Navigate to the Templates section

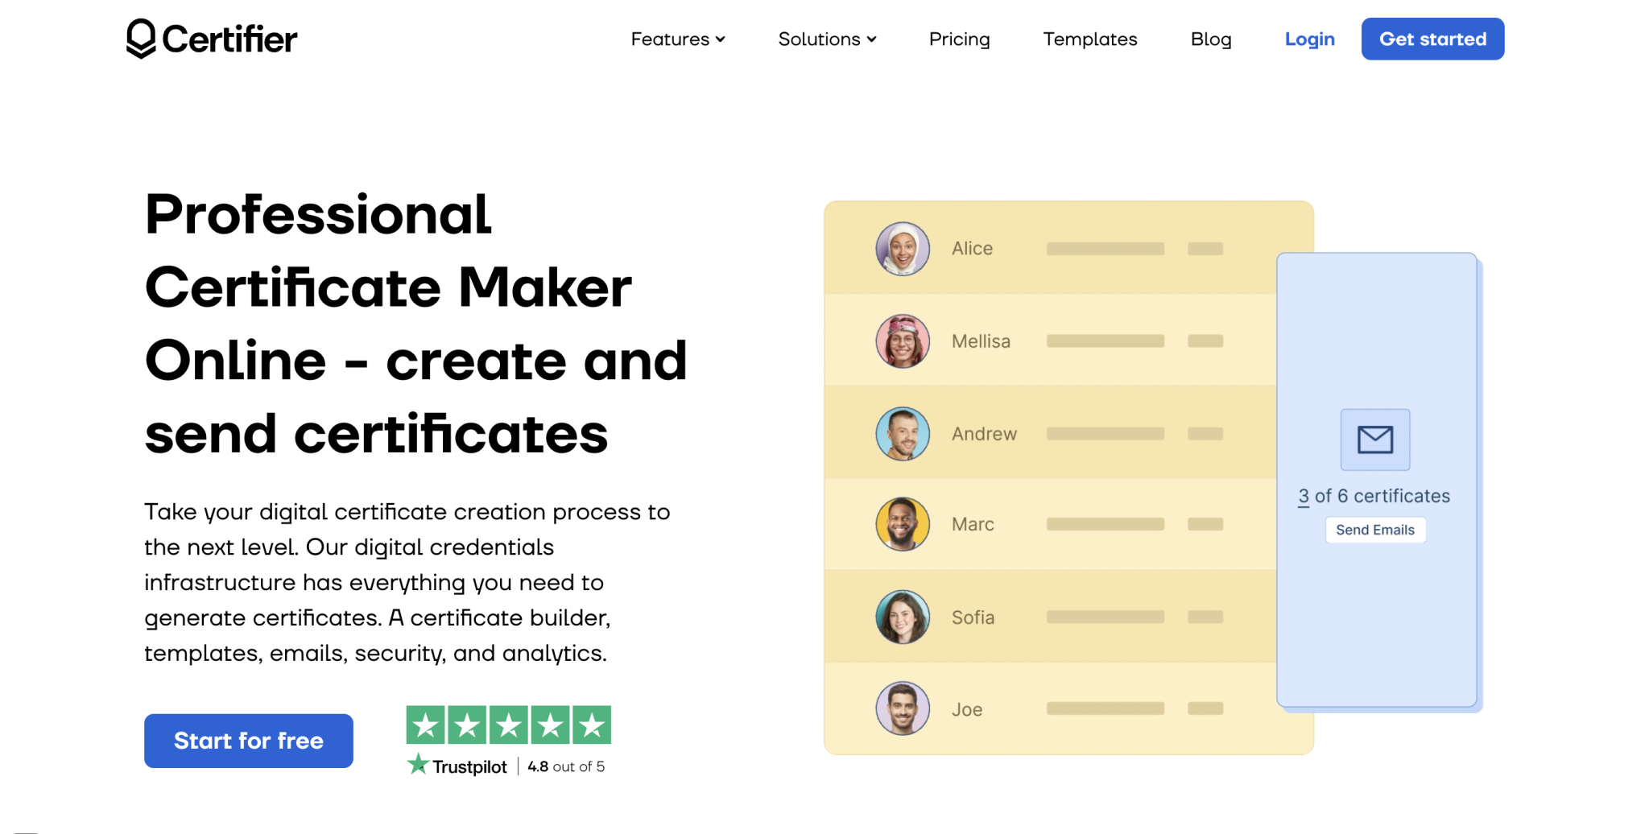(x=1090, y=39)
